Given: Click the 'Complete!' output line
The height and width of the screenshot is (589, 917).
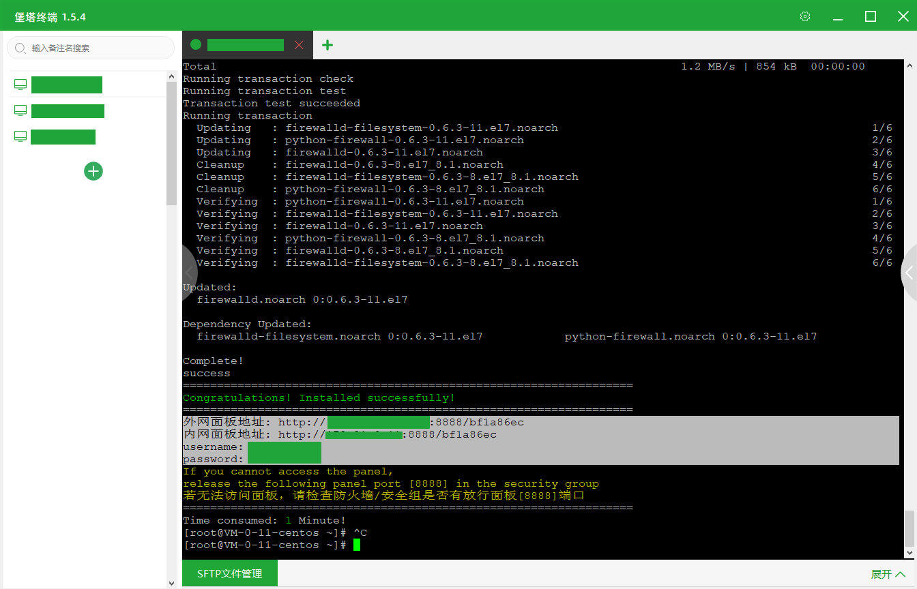Looking at the screenshot, I should (214, 361).
